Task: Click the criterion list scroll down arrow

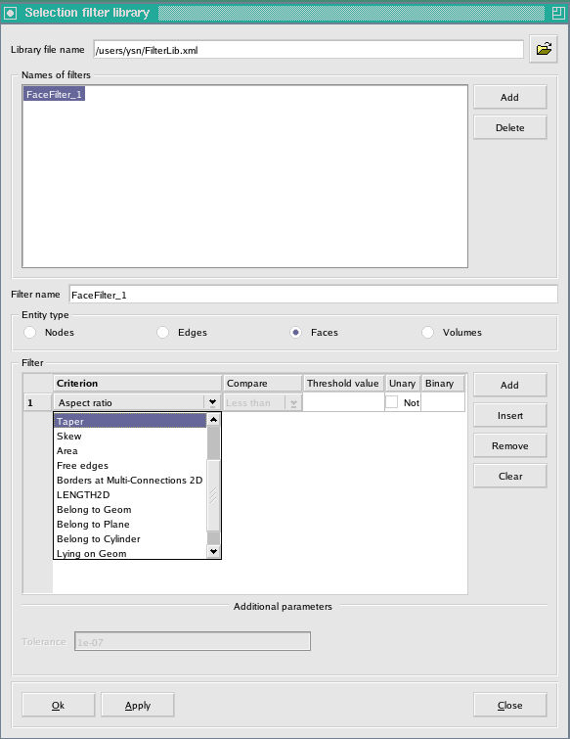Action: (x=214, y=551)
